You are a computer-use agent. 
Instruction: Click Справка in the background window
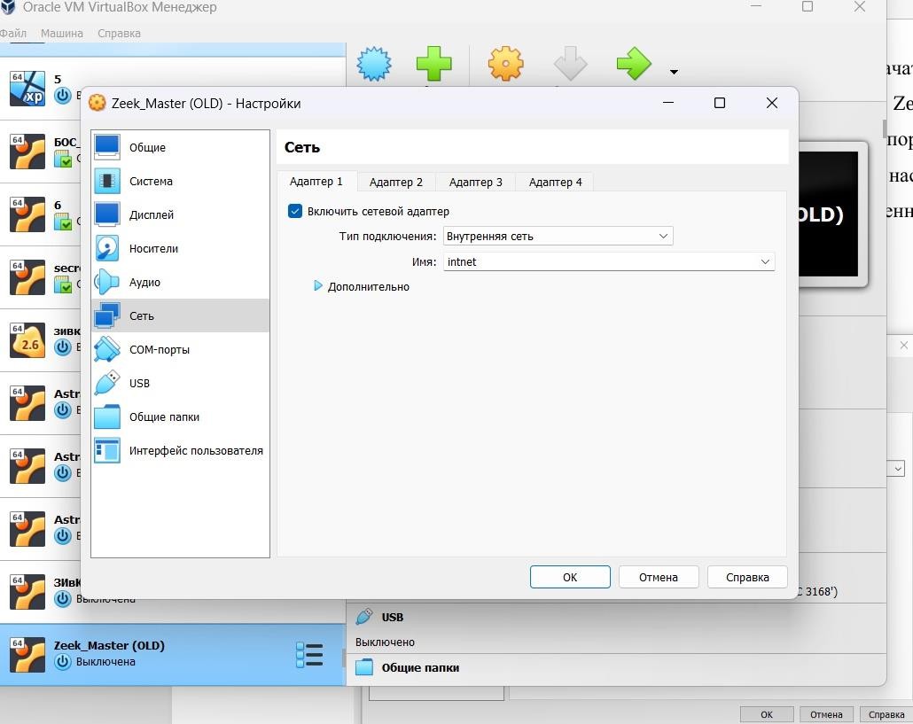pos(886,714)
